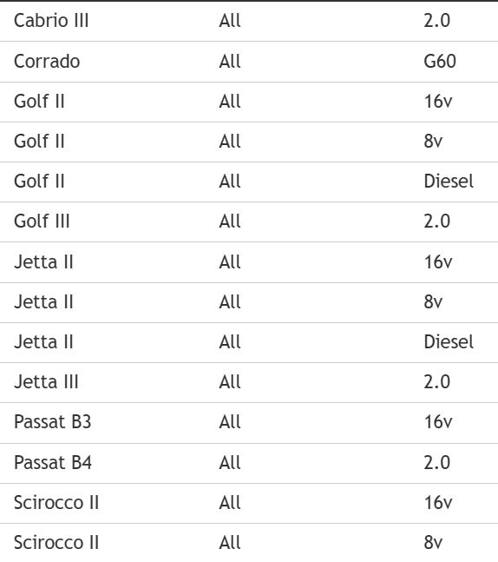Select the G60 engine cell
The width and height of the screenshot is (498, 562).
click(x=440, y=62)
